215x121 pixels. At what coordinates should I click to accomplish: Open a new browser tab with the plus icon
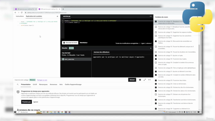pyautogui.click(x=63, y=9)
